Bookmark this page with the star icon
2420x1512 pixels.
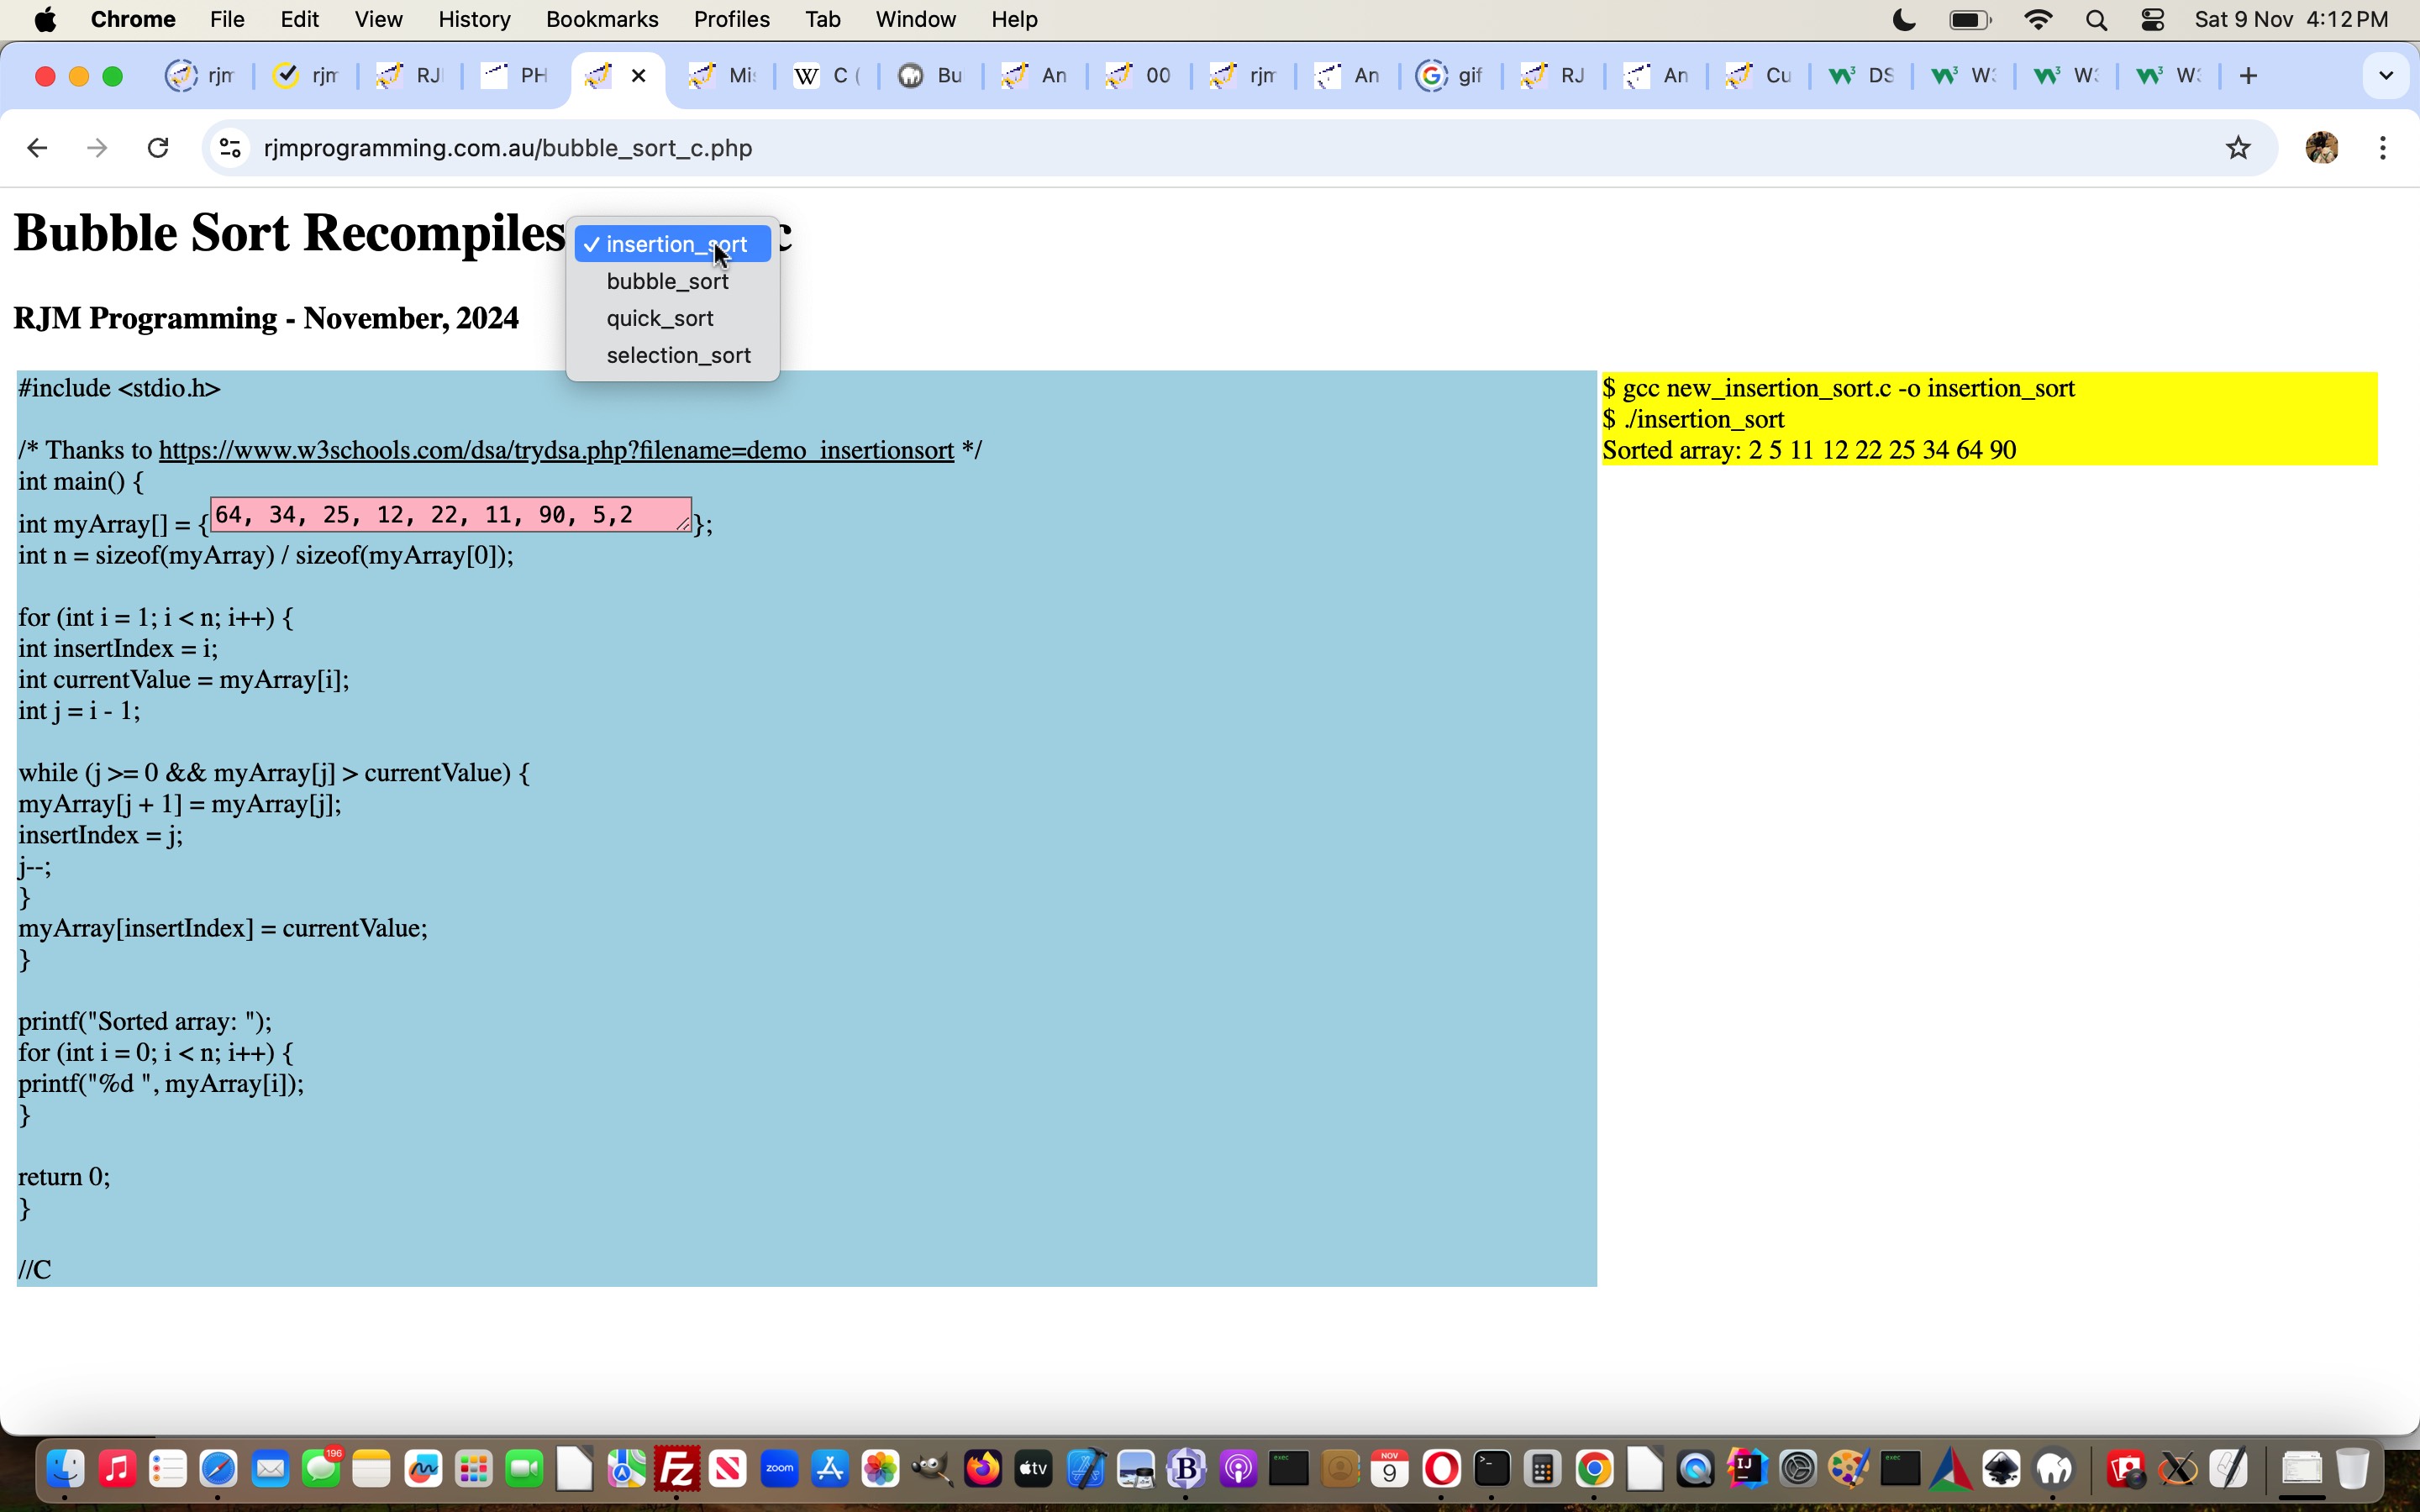point(2238,148)
